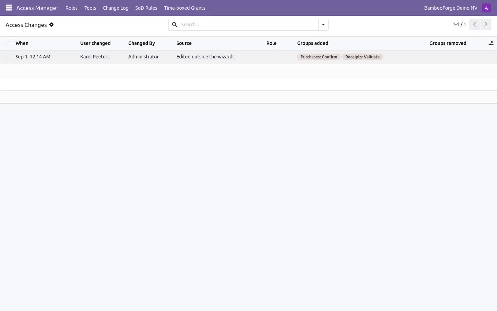Image resolution: width=497 pixels, height=311 pixels.
Task: Open the Roles menu
Action: coord(71,8)
